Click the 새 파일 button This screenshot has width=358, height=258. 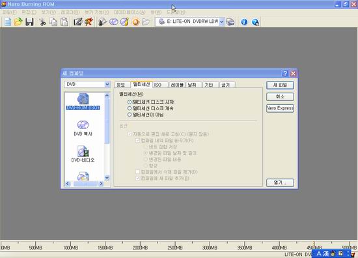click(x=280, y=85)
